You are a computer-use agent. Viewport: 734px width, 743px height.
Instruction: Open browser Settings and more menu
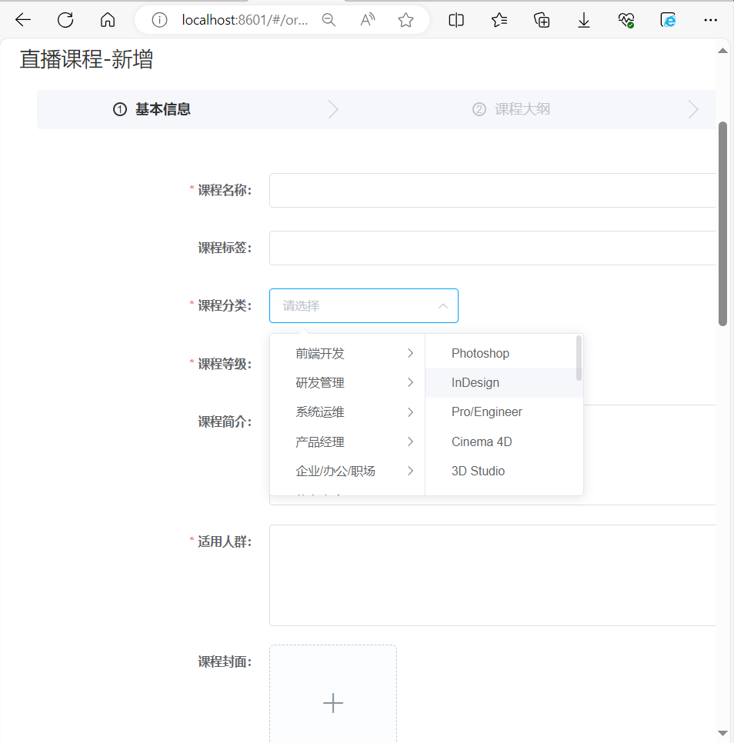710,20
